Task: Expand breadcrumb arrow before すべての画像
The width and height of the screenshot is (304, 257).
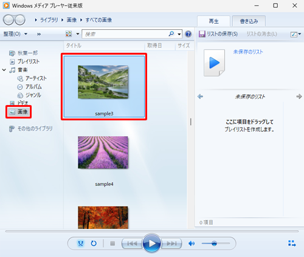Action: tap(81, 20)
